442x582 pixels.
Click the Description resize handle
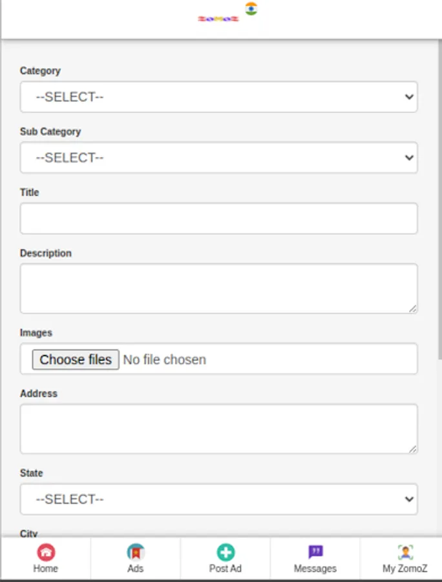pos(413,309)
